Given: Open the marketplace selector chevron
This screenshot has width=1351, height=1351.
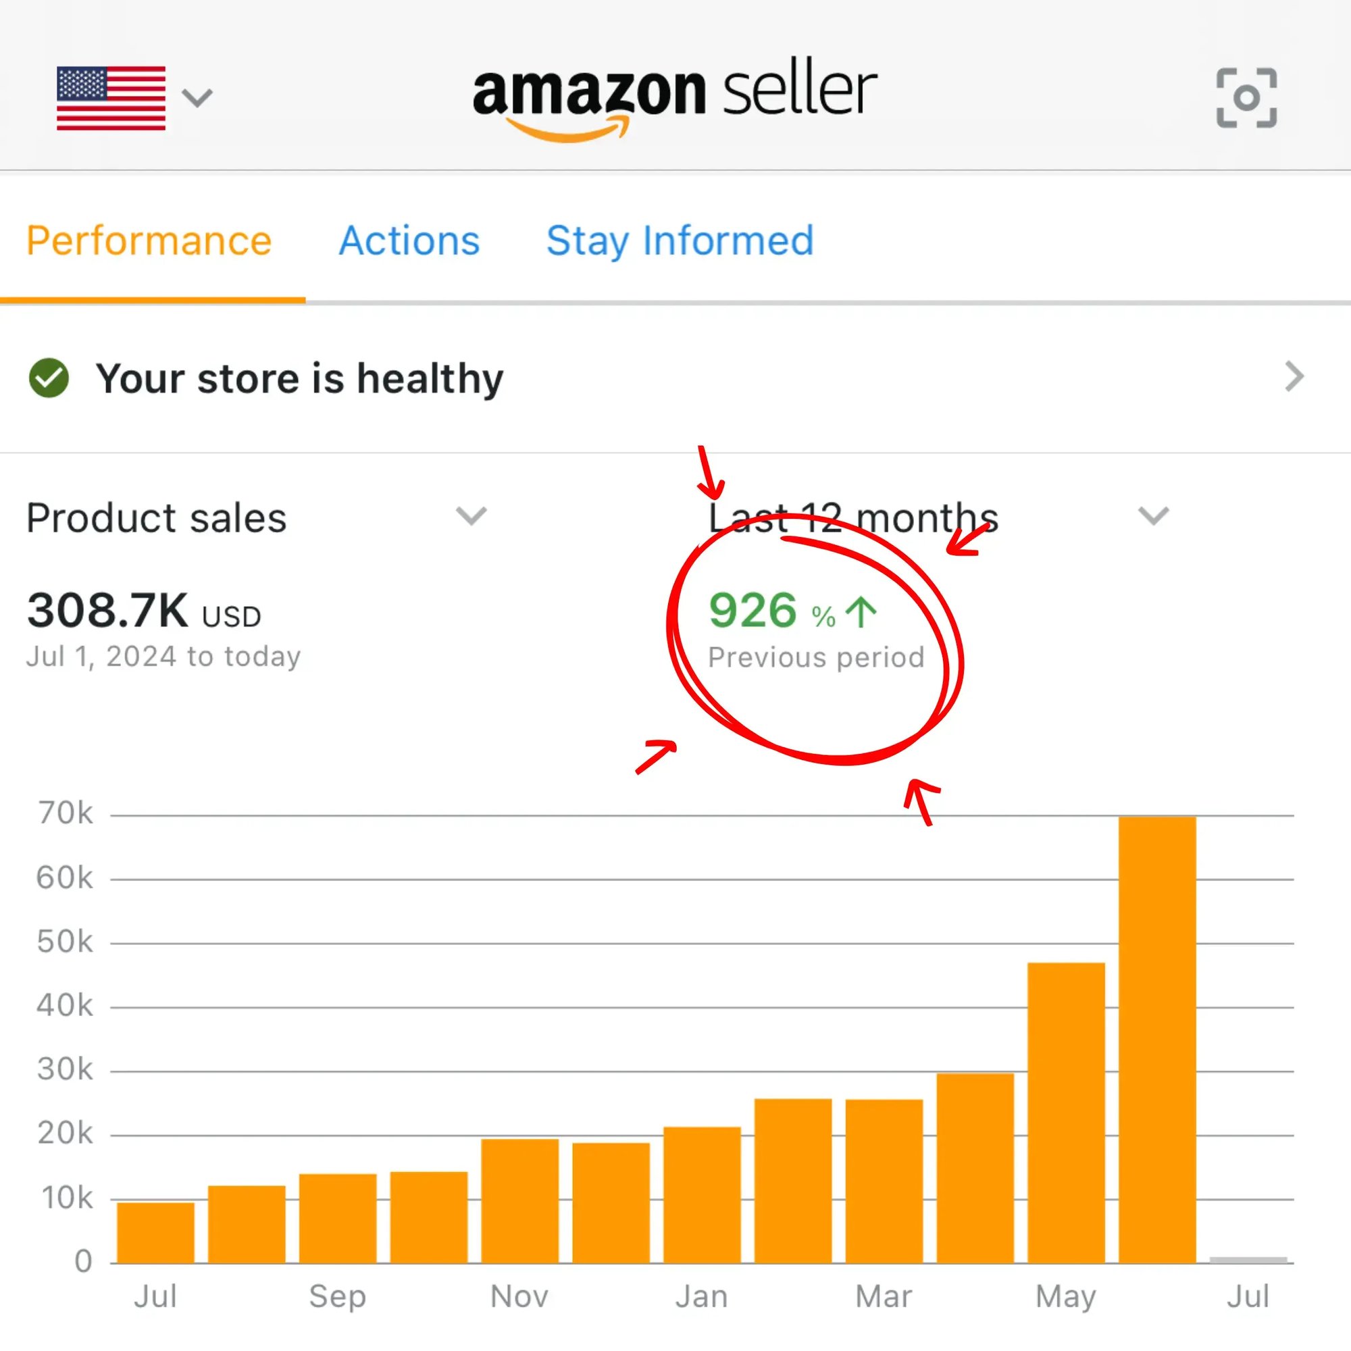Looking at the screenshot, I should pos(197,98).
